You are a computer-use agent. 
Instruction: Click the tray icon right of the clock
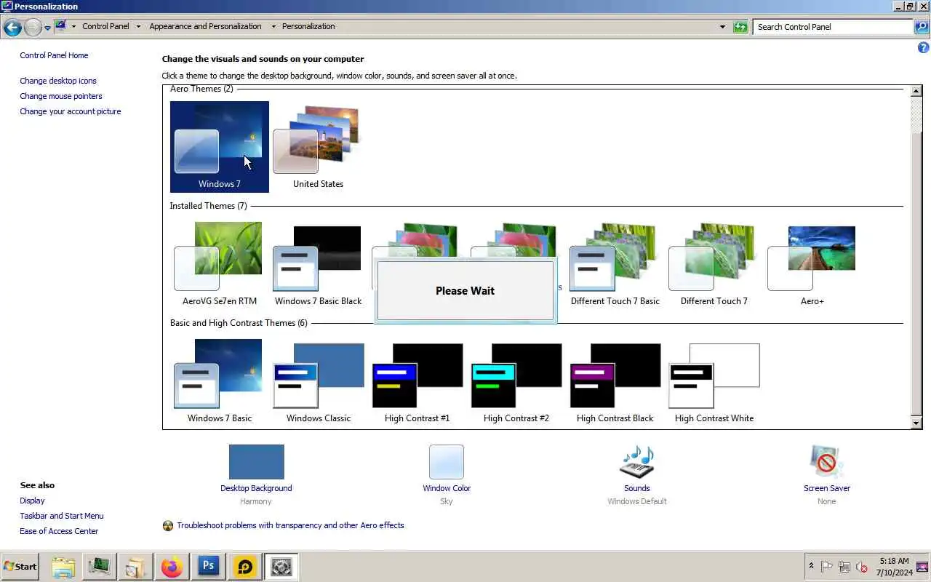coord(922,567)
